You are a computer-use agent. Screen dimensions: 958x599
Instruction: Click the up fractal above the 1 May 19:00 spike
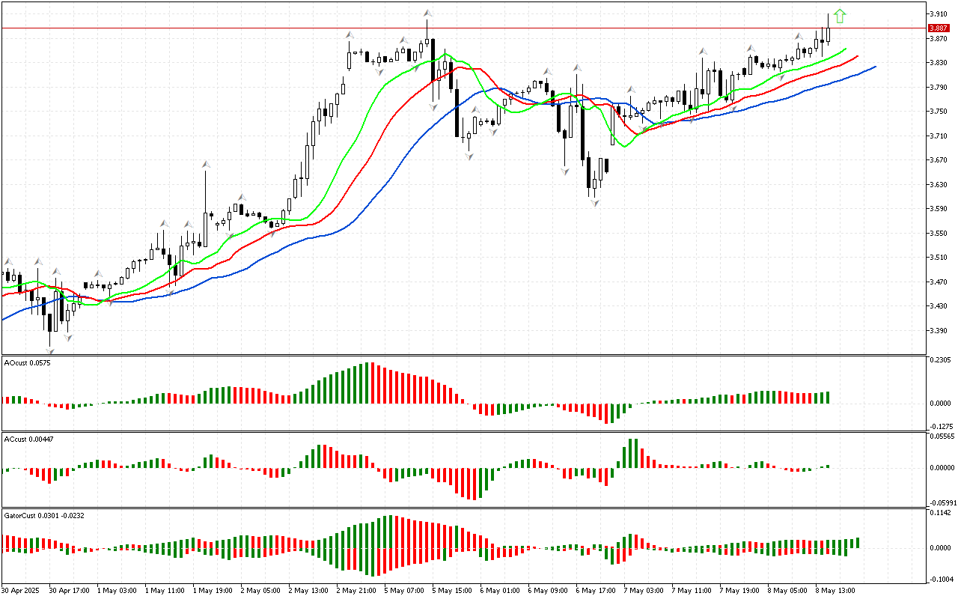coord(205,163)
